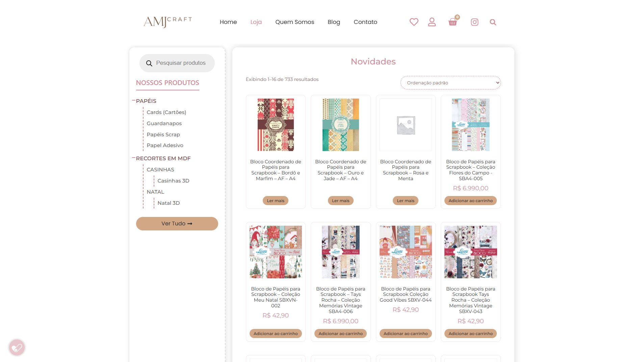This screenshot has height=362, width=642.
Task: Add Memórias Vintage SBA4-006 to cart
Action: pos(341,334)
